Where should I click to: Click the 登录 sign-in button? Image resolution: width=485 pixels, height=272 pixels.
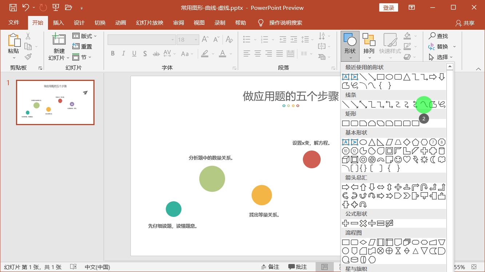(x=388, y=8)
